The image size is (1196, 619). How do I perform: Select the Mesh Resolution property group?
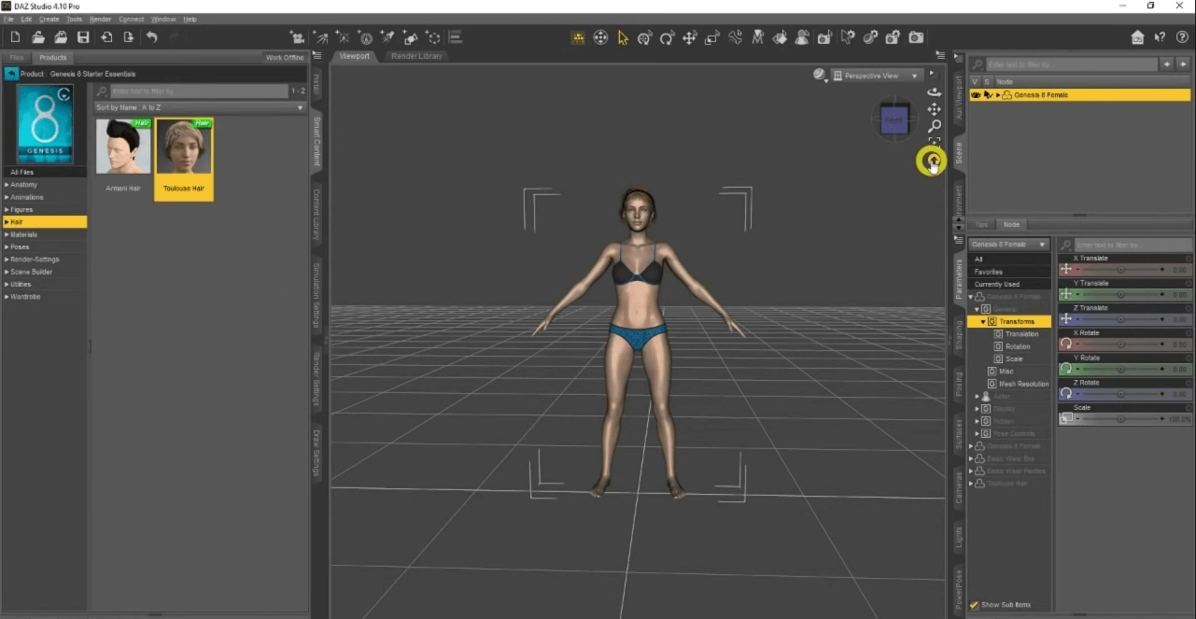[1018, 384]
